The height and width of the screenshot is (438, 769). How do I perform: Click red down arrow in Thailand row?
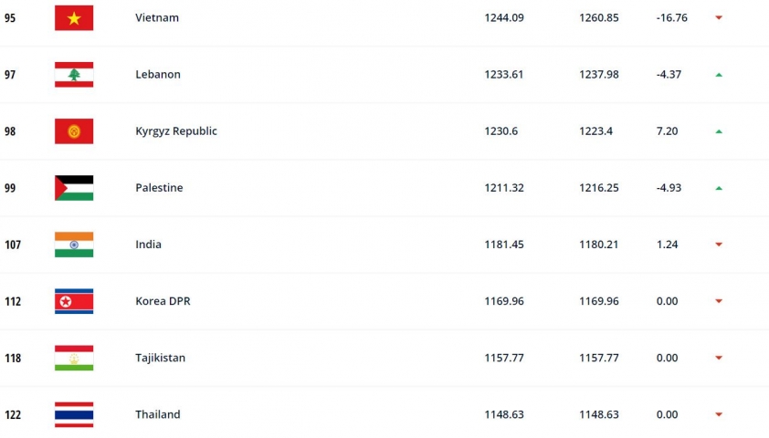pyautogui.click(x=719, y=414)
